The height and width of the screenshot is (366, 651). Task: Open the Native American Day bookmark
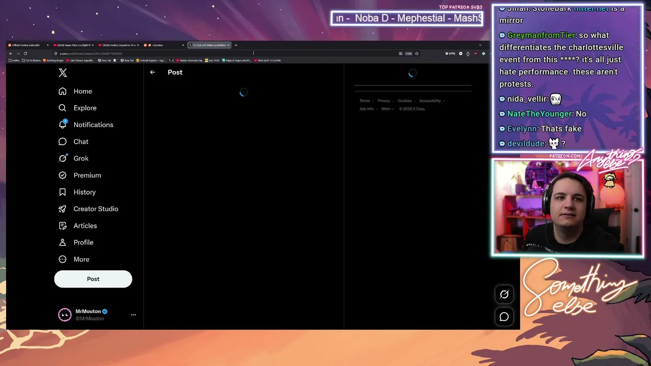pos(189,60)
